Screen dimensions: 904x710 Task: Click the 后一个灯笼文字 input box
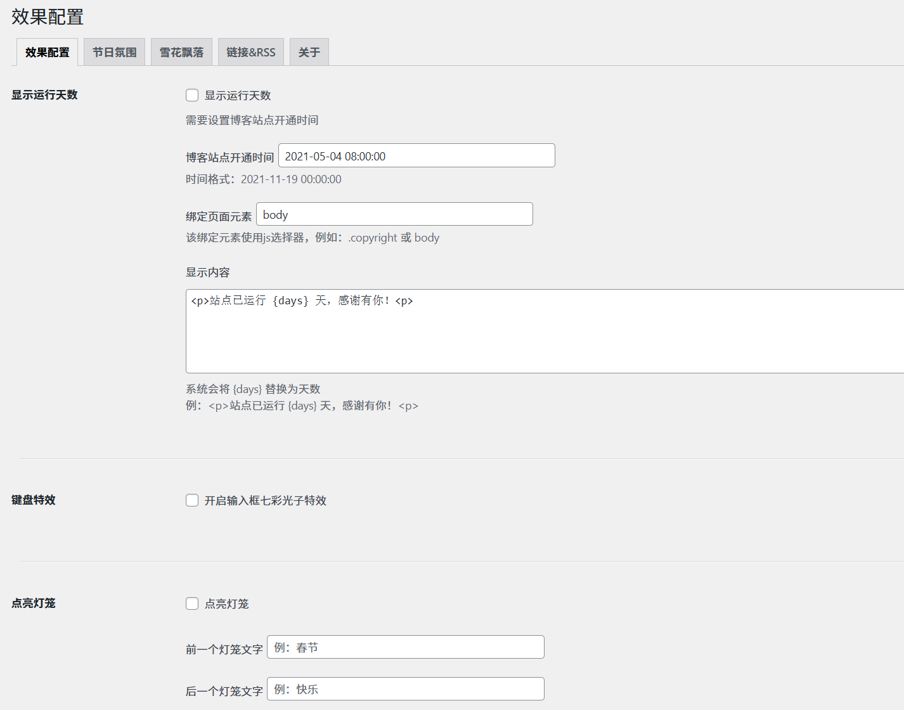(405, 689)
